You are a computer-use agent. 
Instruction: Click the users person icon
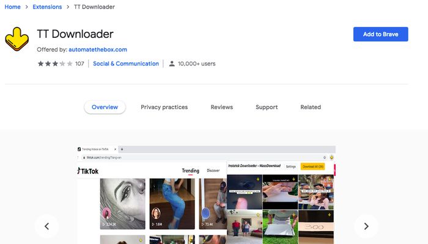coord(172,63)
